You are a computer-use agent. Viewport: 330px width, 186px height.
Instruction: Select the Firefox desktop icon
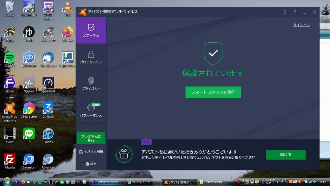tap(67, 34)
